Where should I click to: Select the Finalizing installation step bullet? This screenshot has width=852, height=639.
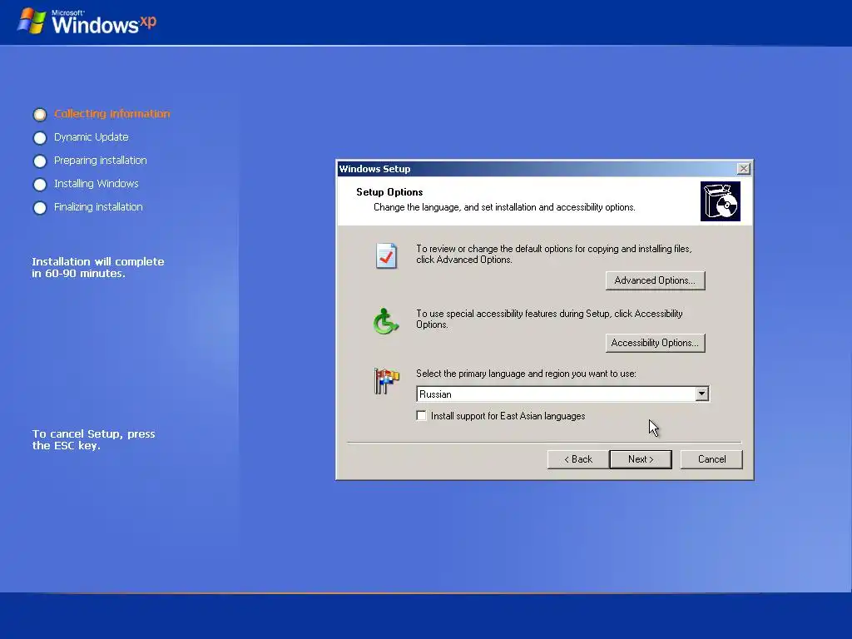point(40,207)
